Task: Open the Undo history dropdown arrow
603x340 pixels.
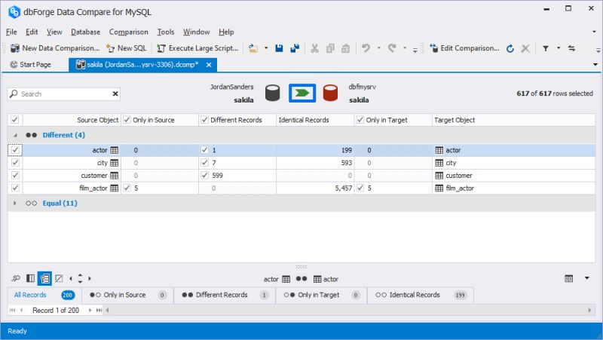Action: pos(378,48)
